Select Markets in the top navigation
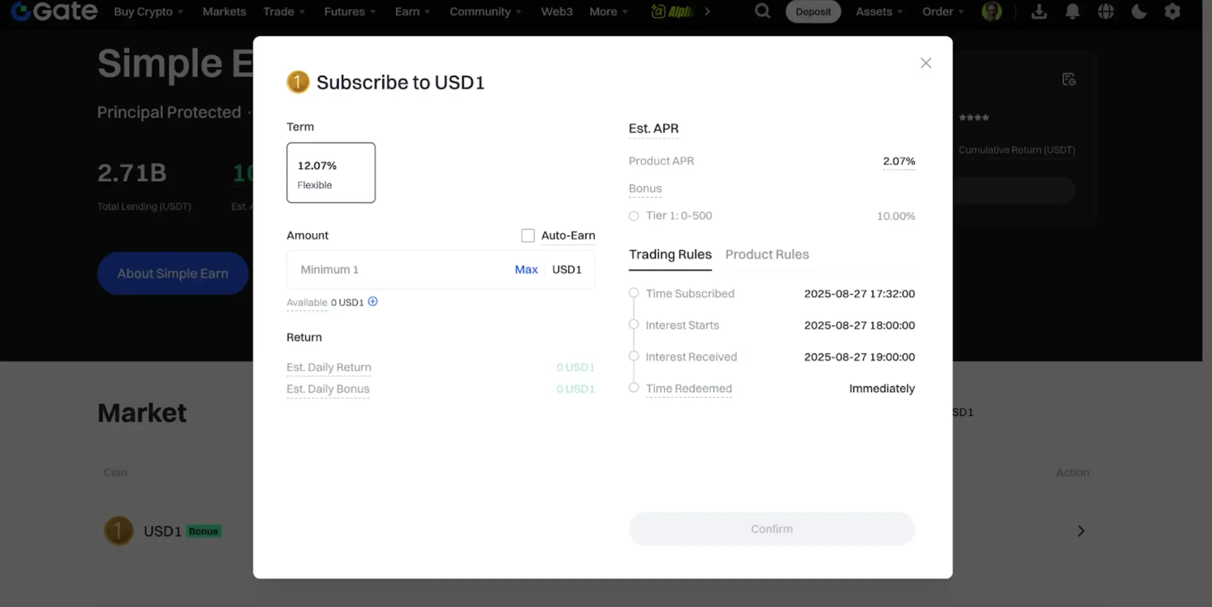 [x=224, y=11]
